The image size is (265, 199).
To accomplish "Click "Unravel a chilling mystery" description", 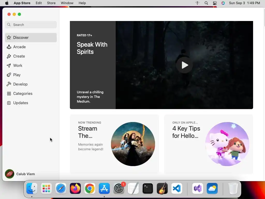I will (x=90, y=97).
